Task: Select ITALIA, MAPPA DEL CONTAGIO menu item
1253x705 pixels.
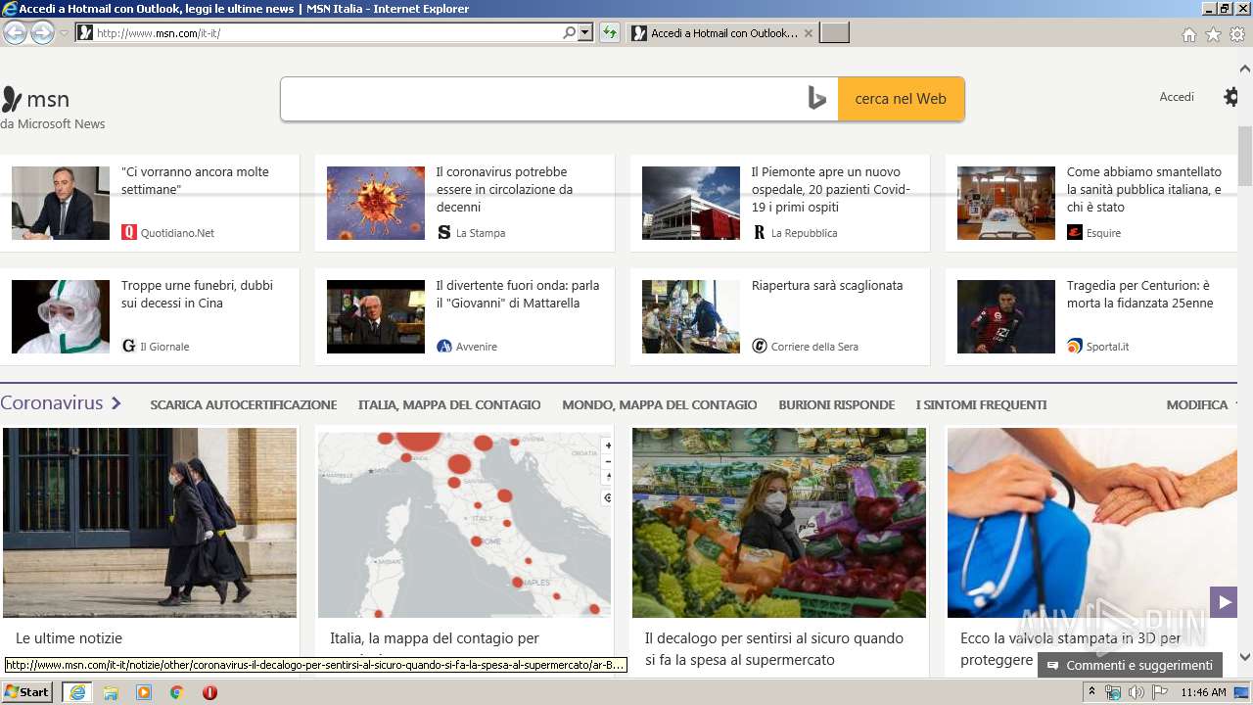Action: (x=449, y=404)
